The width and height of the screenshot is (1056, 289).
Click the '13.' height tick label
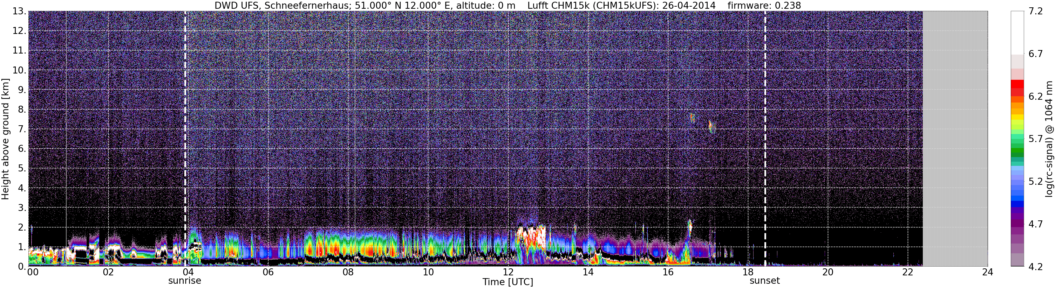19,12
